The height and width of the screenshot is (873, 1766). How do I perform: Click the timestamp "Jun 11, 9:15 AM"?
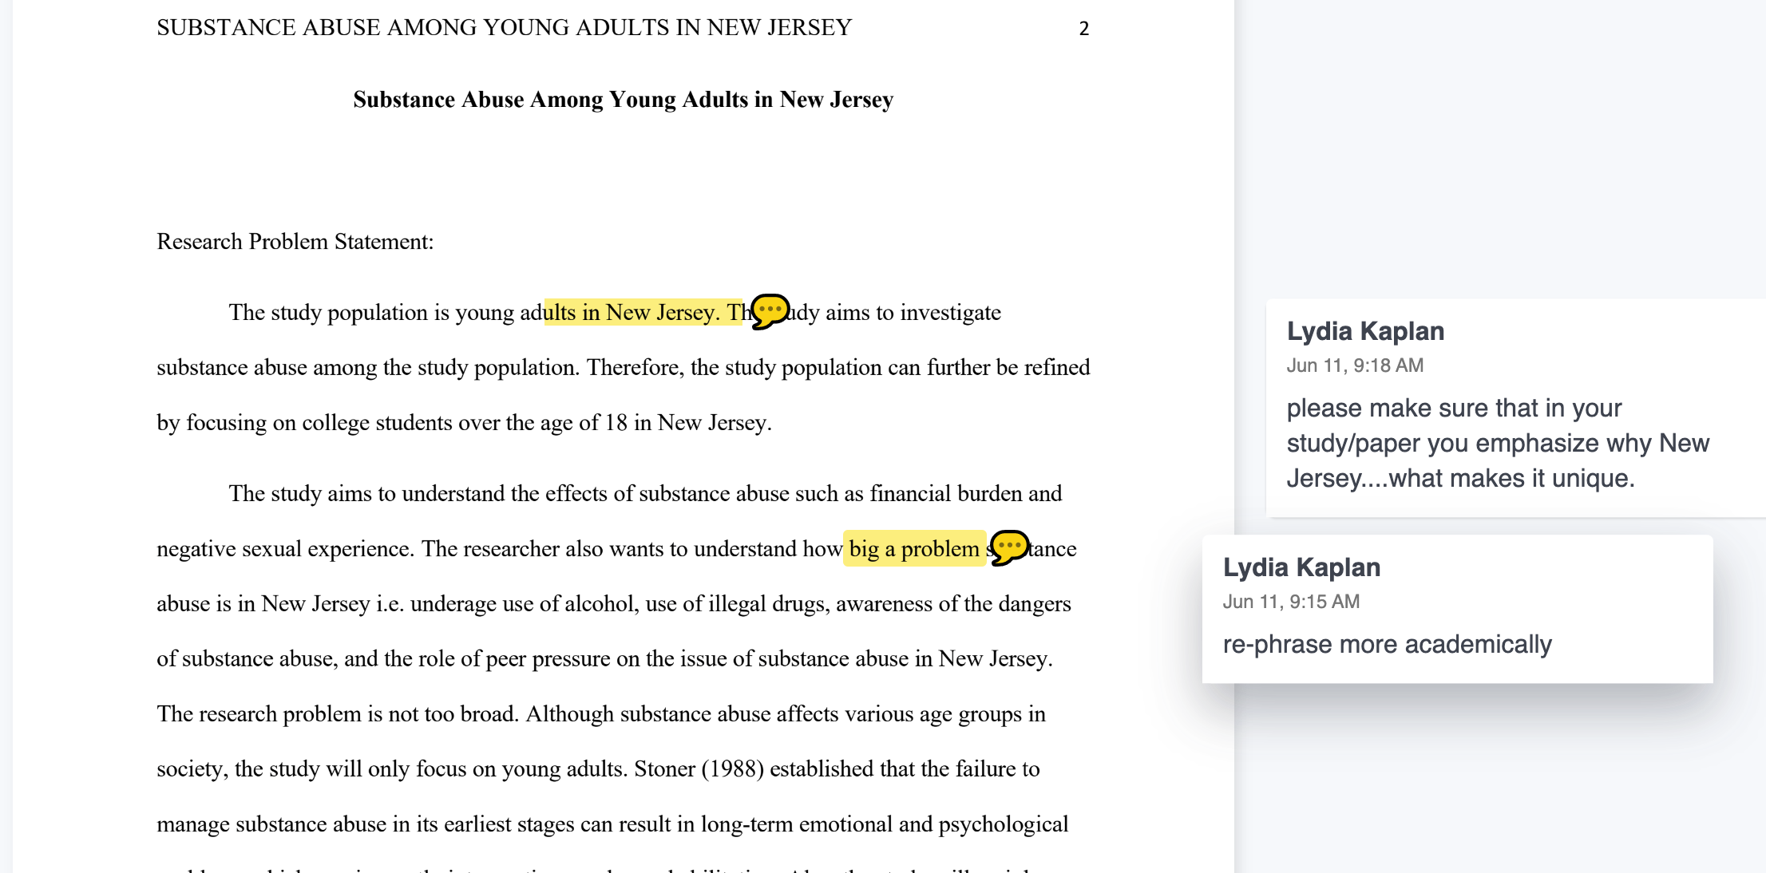(1291, 602)
